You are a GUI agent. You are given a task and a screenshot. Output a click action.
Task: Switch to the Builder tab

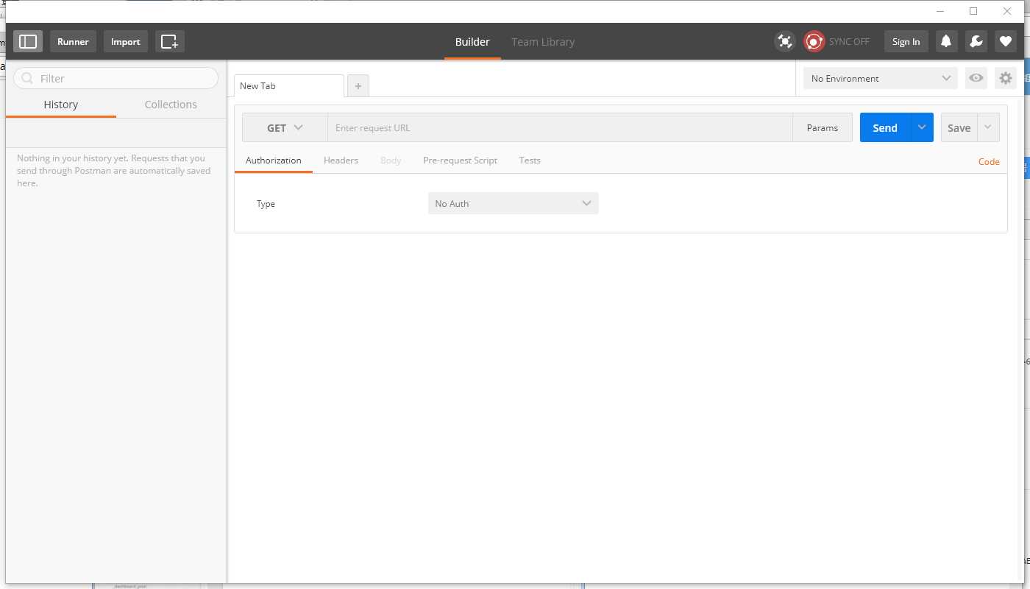pyautogui.click(x=472, y=42)
